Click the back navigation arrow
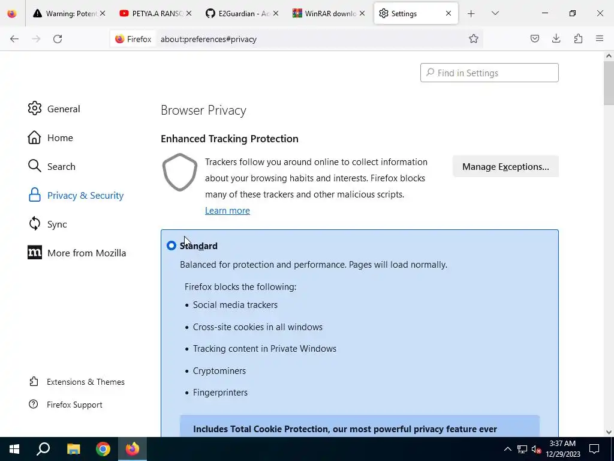Viewport: 614px width, 461px height. 14,39
